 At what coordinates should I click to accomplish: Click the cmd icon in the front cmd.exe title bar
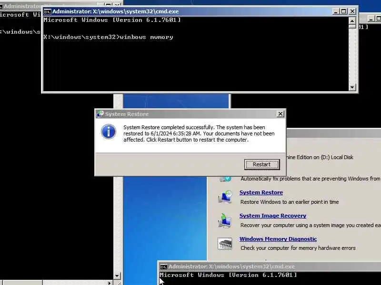point(47,11)
